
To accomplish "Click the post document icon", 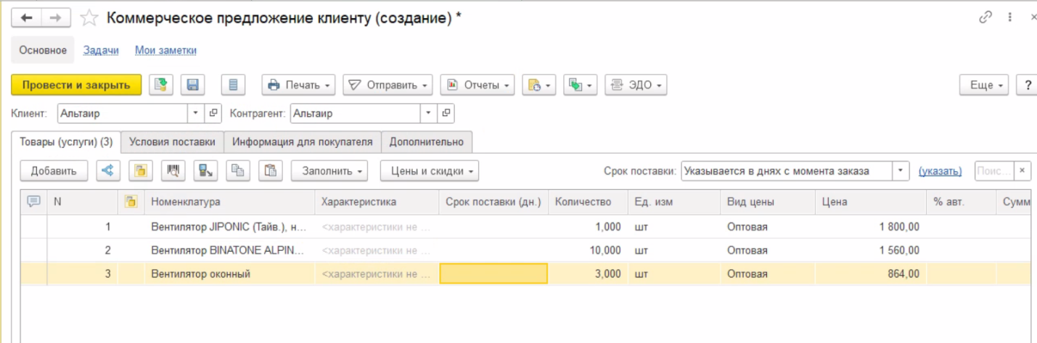I will point(161,85).
